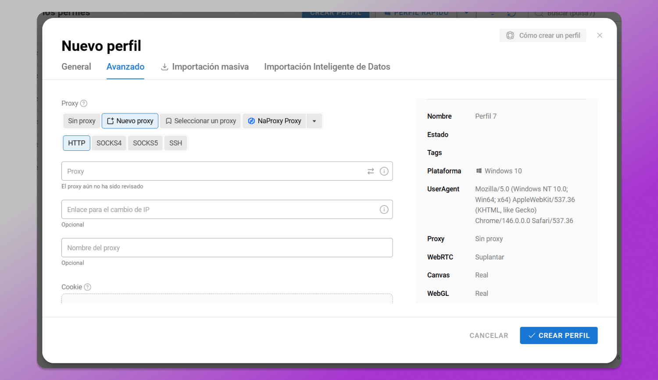
Task: Choose the 'Nuevo proxy' option
Action: (130, 121)
